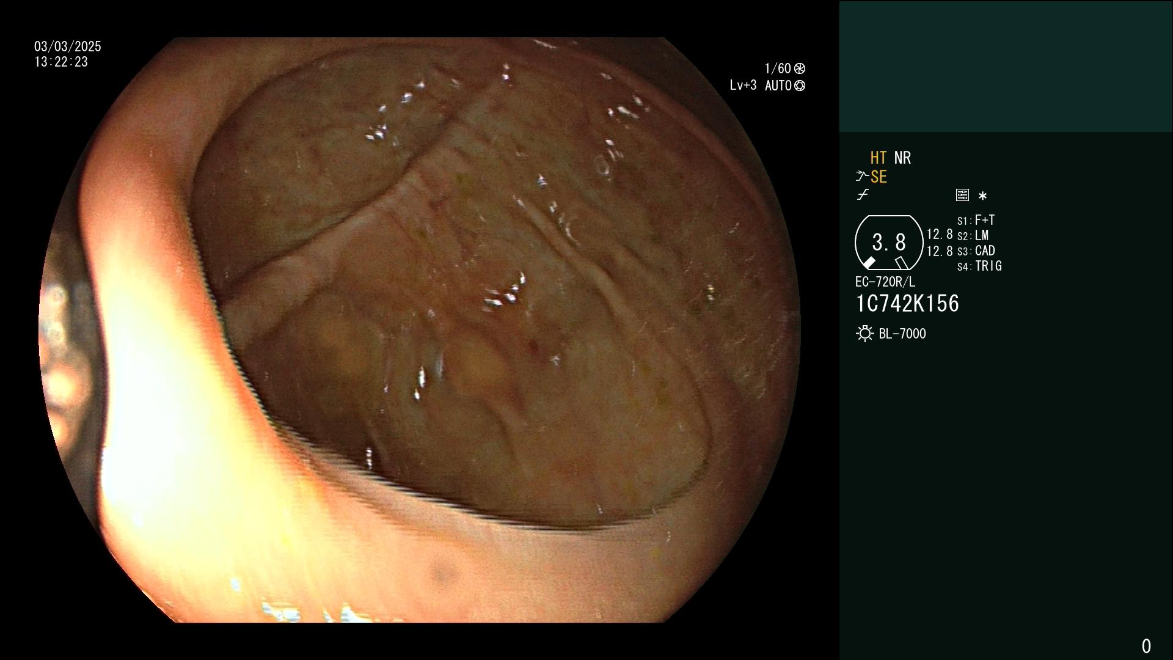Click the outlined channel marker in the scope diagram
This screenshot has width=1173, height=660.
(902, 263)
